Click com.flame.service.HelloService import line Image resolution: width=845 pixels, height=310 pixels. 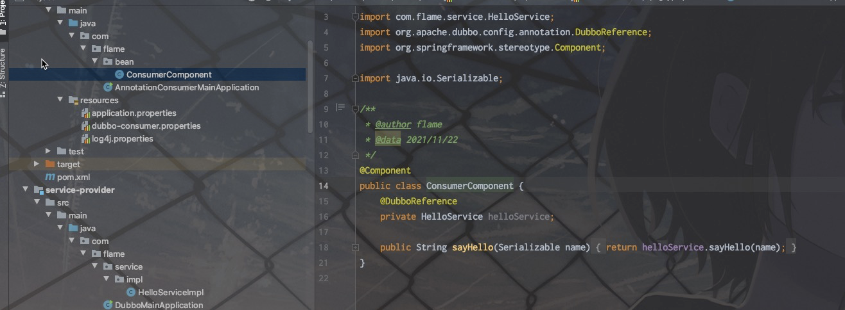pos(457,17)
